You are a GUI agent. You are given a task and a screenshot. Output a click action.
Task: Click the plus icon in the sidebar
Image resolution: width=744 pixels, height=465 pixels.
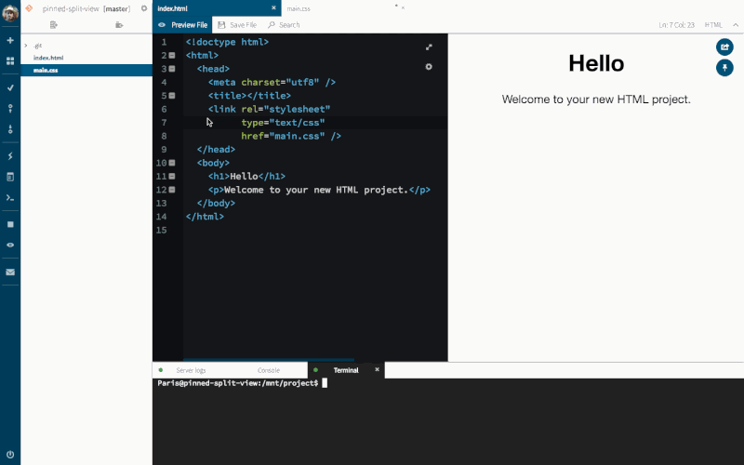point(10,40)
